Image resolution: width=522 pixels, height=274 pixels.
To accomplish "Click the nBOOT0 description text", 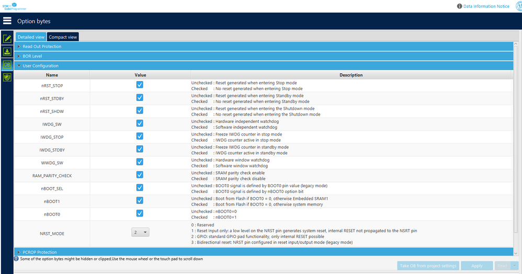I will point(214,214).
